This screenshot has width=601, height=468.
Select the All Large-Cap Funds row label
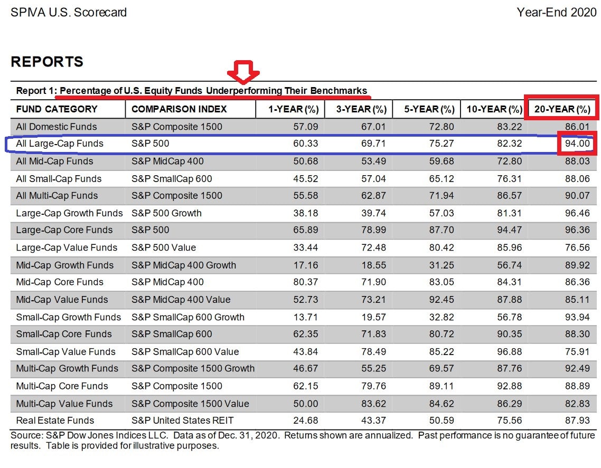click(60, 144)
